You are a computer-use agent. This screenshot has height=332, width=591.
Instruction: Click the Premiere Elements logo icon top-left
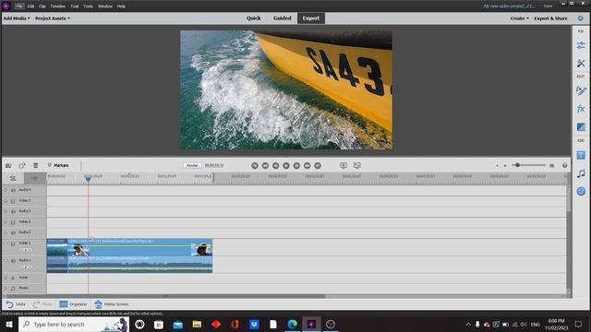coord(6,6)
